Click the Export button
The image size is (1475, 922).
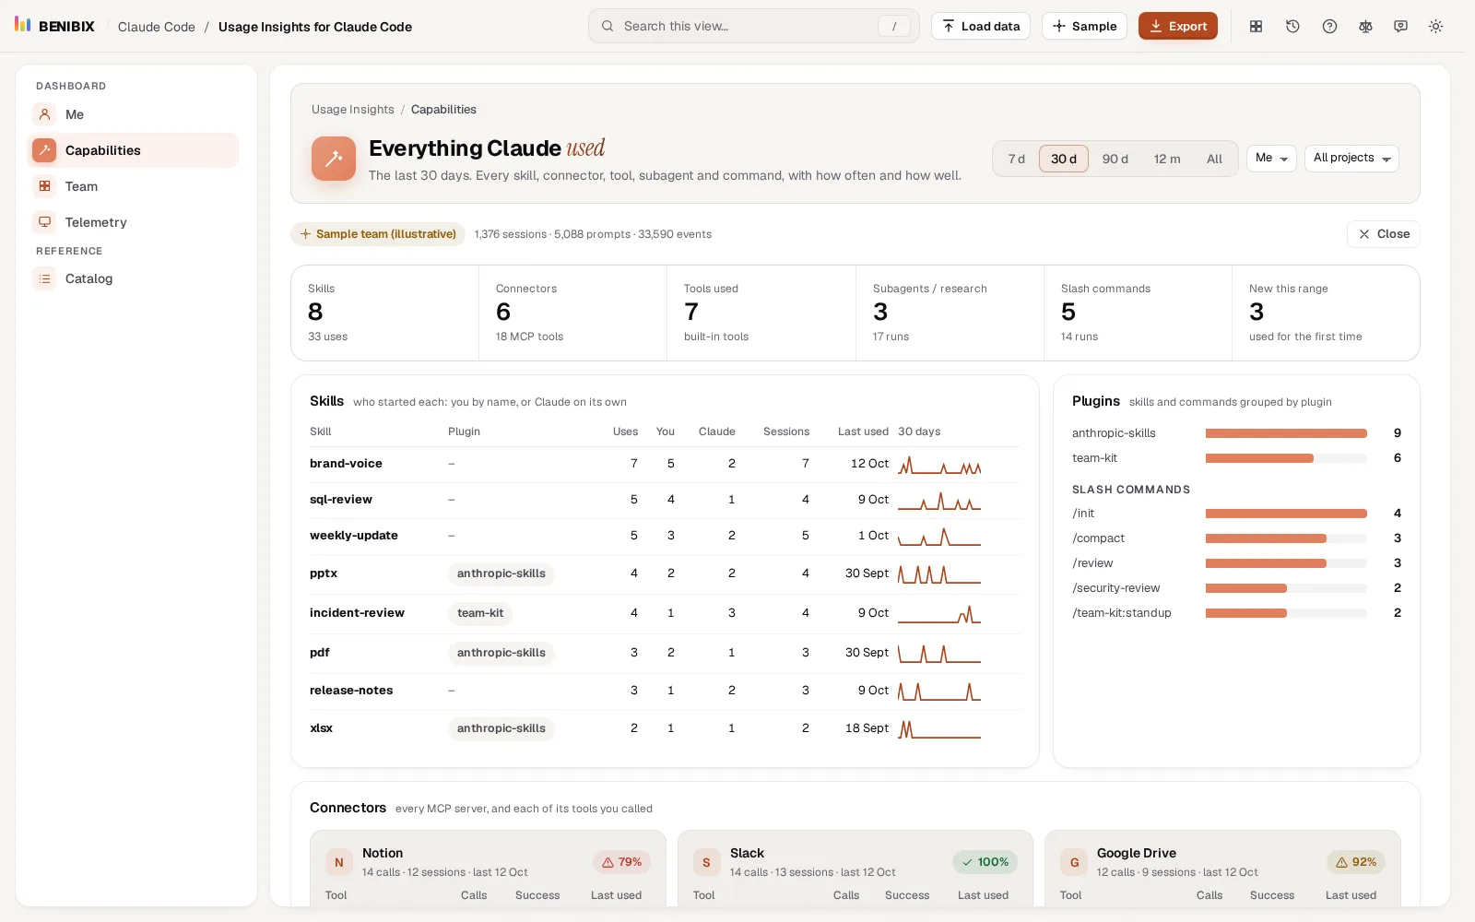click(x=1178, y=26)
